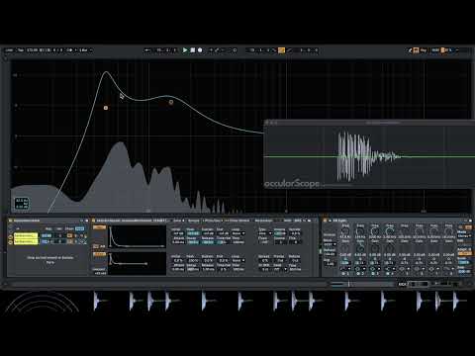
Task: Toggle the Draw Mode pencil icon
Action: pyautogui.click(x=410, y=50)
